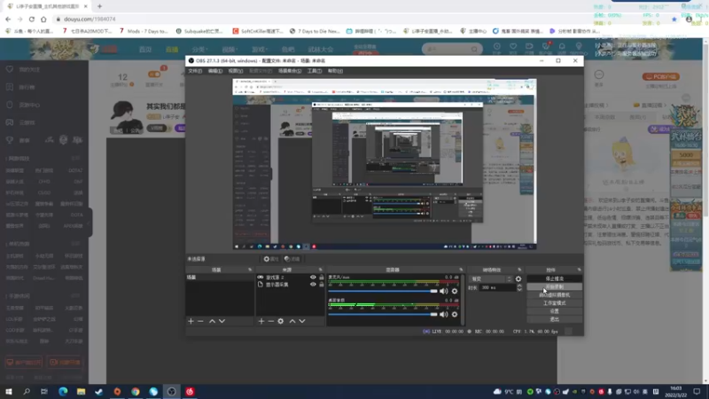Open the Douyu category dropdown in the top nav
709x399 pixels.
199,50
